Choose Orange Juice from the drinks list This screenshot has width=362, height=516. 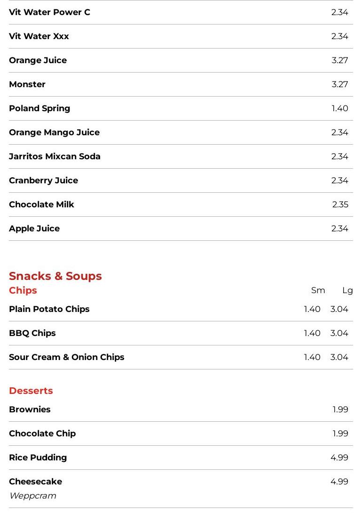tap(181, 60)
